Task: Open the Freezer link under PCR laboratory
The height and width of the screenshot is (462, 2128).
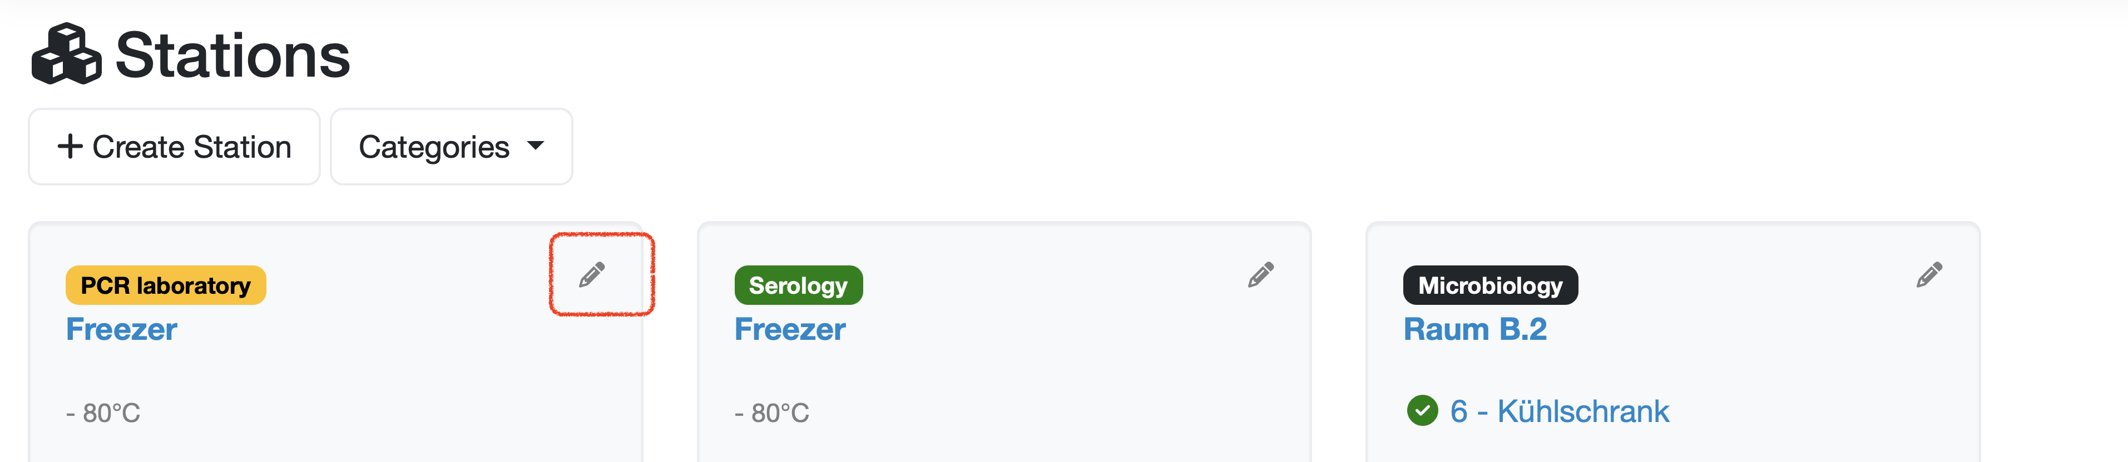Action: [x=121, y=329]
